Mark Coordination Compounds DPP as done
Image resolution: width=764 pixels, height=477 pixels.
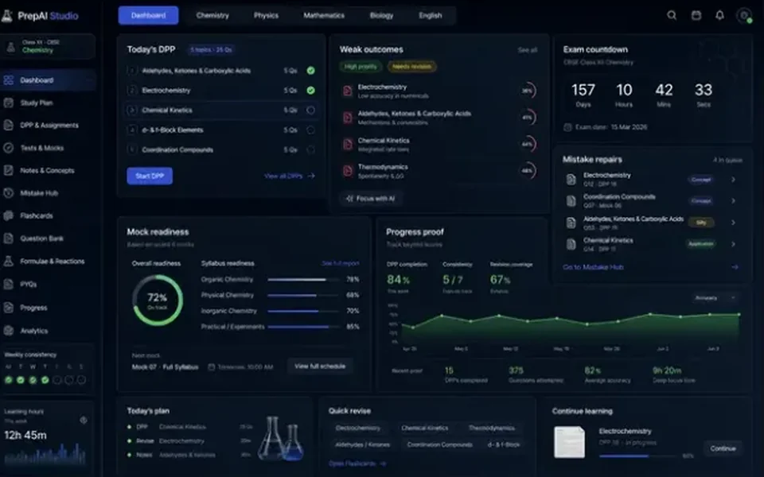point(310,149)
